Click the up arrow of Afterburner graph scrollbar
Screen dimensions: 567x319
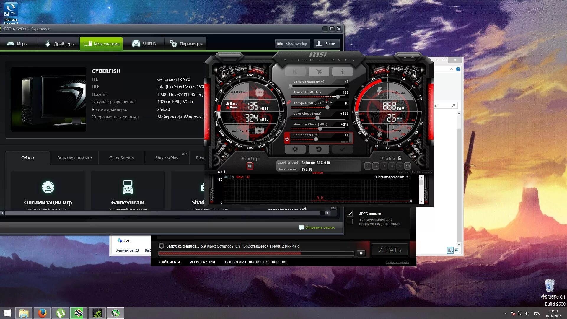[421, 178]
